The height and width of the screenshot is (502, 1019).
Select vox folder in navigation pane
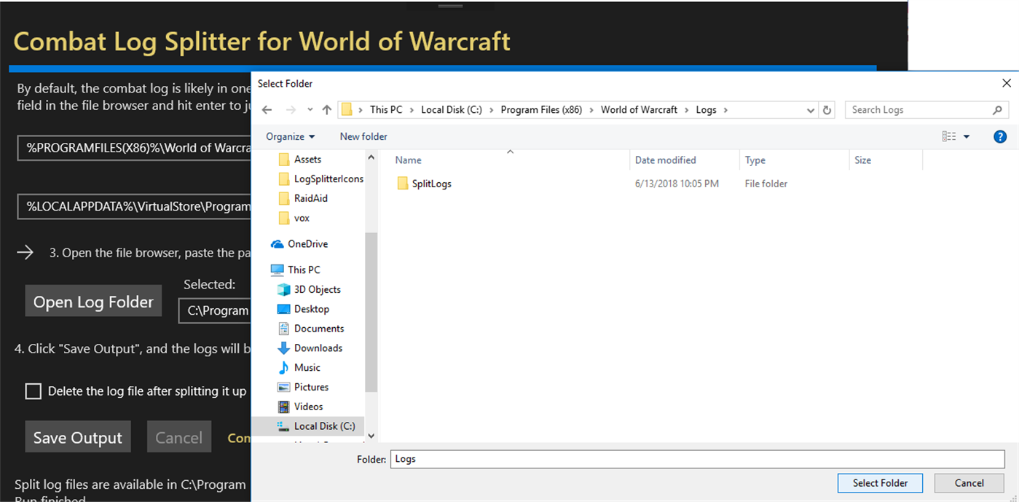coord(294,218)
